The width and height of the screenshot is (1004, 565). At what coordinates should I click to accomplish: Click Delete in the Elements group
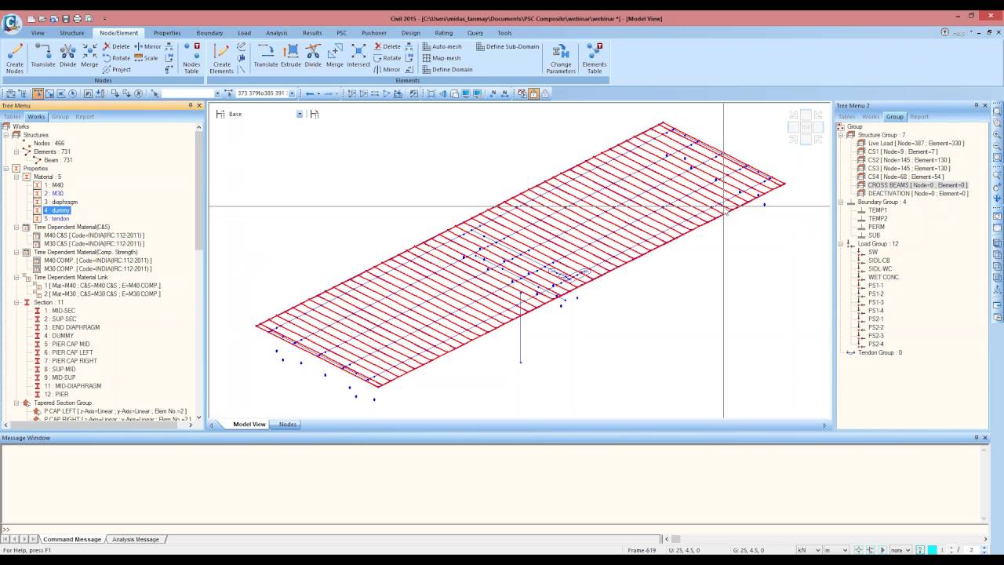387,46
